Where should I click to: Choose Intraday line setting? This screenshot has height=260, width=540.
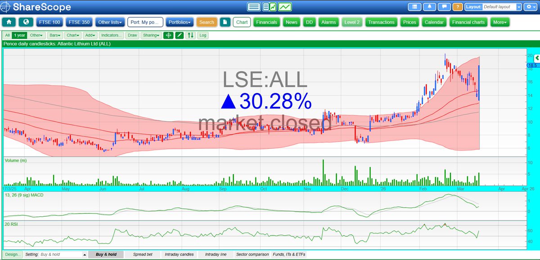pyautogui.click(x=215, y=254)
